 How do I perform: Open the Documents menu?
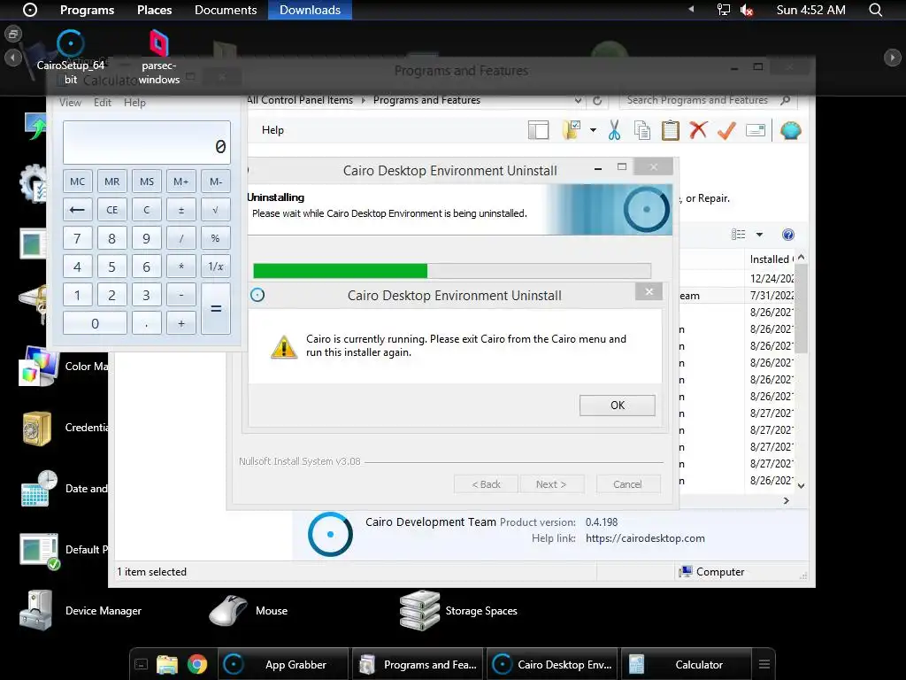[x=226, y=10]
